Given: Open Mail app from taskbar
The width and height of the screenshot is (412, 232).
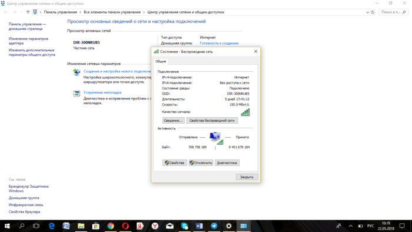Looking at the screenshot, I should coord(170,226).
